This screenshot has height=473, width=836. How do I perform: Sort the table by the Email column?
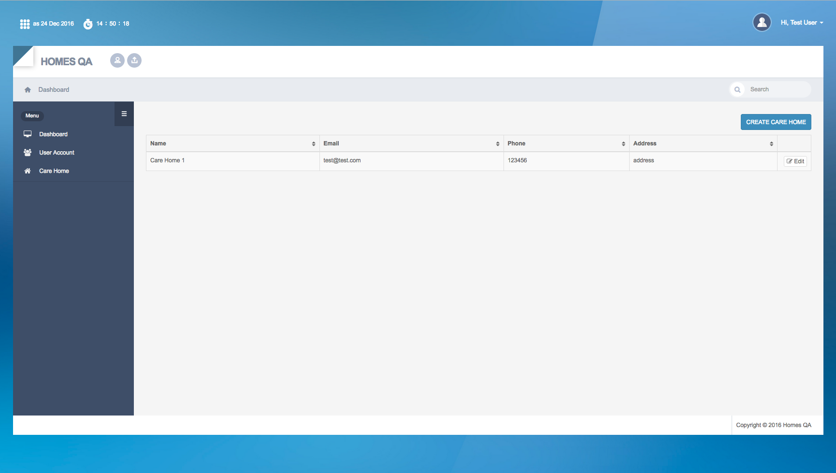tap(411, 143)
